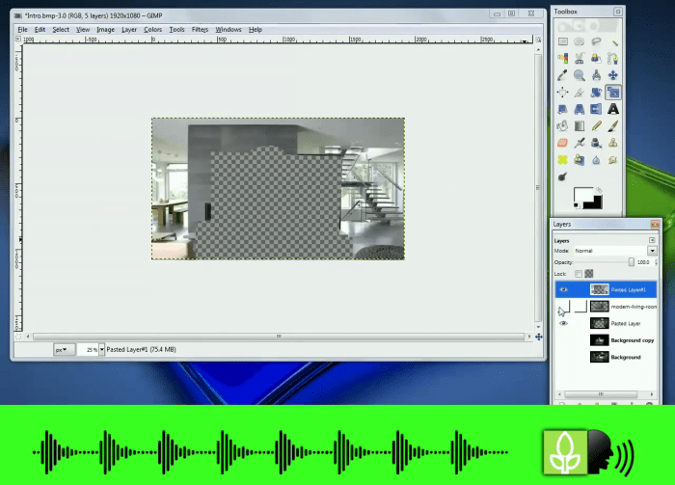Toggle visibility of the Pasted Layer
Screen dimensions: 675x485
coord(564,324)
